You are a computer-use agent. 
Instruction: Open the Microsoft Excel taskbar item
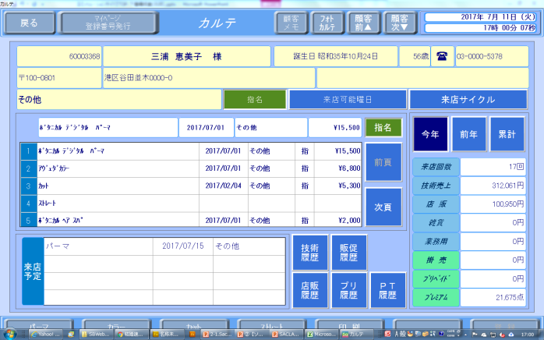(321, 334)
